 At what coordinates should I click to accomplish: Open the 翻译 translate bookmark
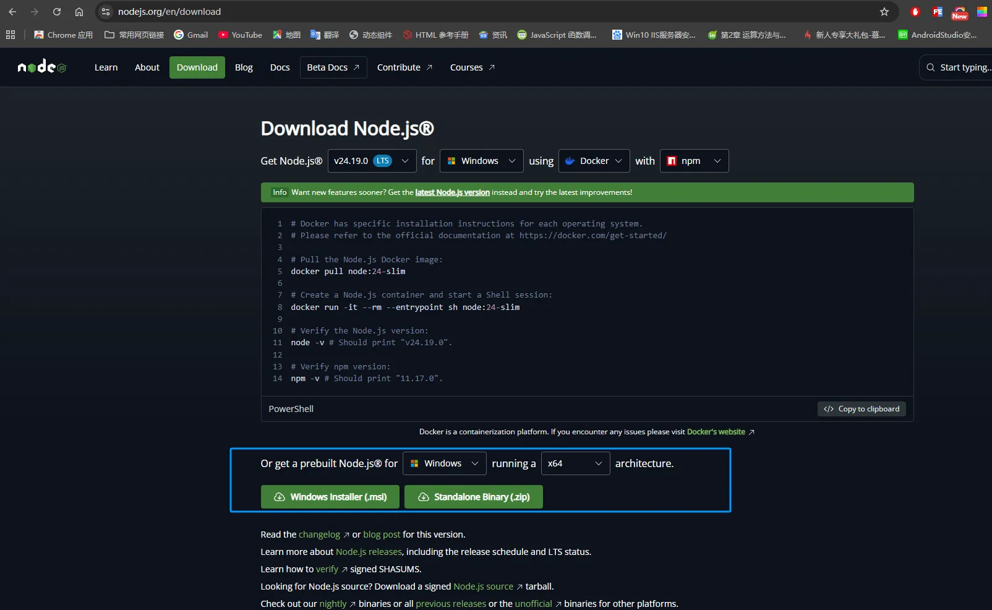click(x=325, y=35)
